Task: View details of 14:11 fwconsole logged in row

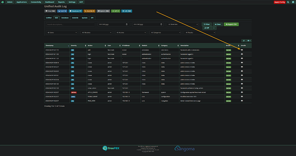Action: 242,58
